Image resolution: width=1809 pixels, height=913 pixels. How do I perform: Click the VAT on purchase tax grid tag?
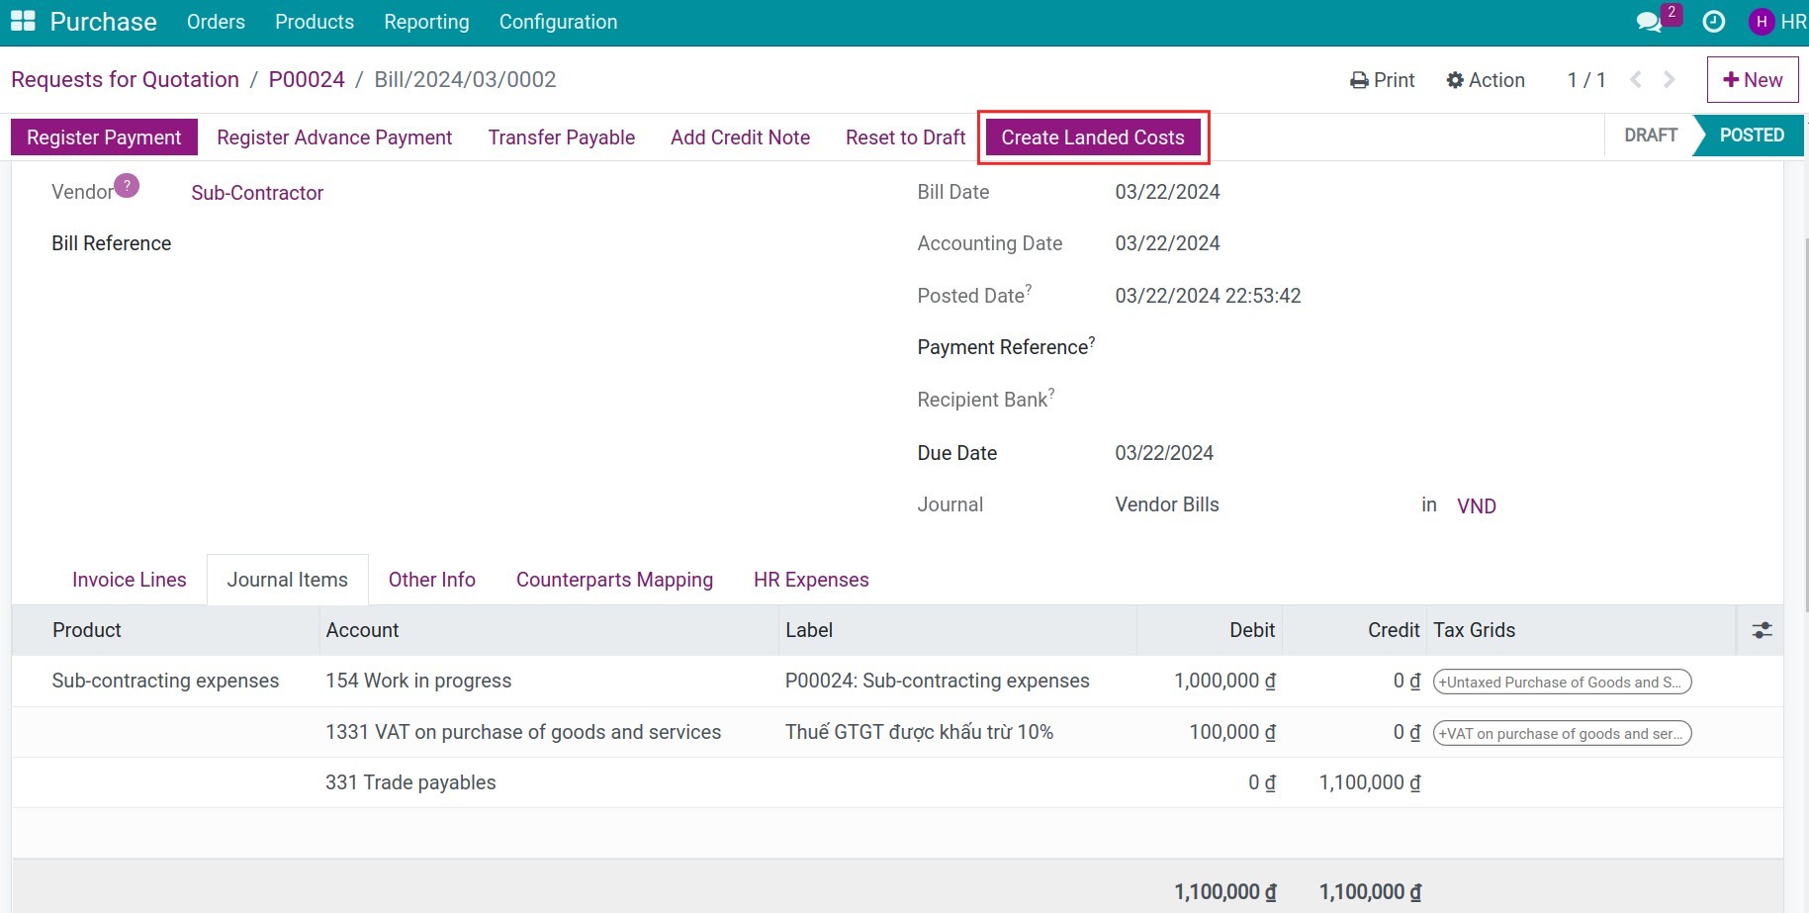pos(1562,733)
